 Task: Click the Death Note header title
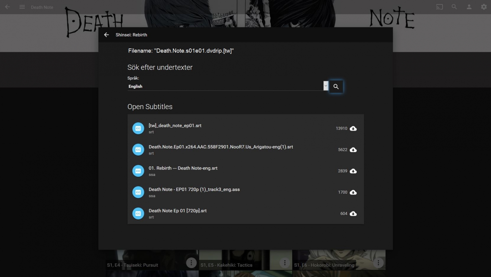42,7
